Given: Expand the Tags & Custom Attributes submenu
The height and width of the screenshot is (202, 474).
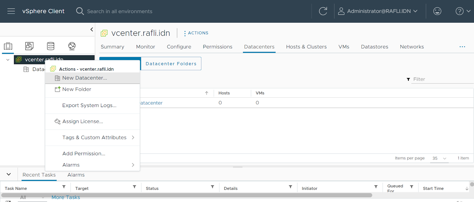Looking at the screenshot, I should [x=133, y=138].
